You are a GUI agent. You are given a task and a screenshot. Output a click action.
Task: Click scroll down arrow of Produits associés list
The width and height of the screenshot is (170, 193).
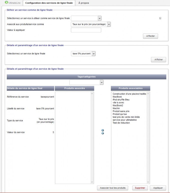coord(92,182)
